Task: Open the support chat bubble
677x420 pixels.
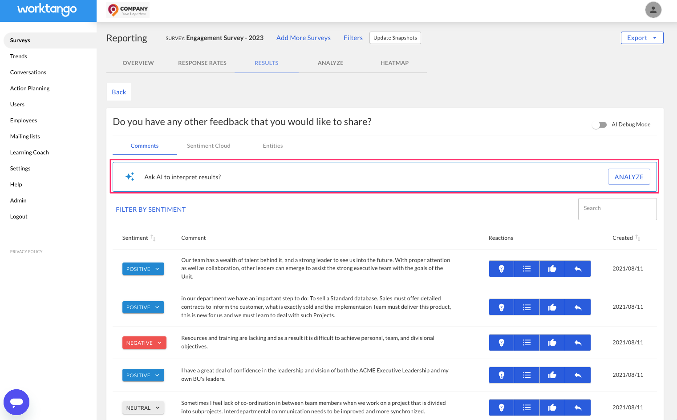Action: point(16,402)
